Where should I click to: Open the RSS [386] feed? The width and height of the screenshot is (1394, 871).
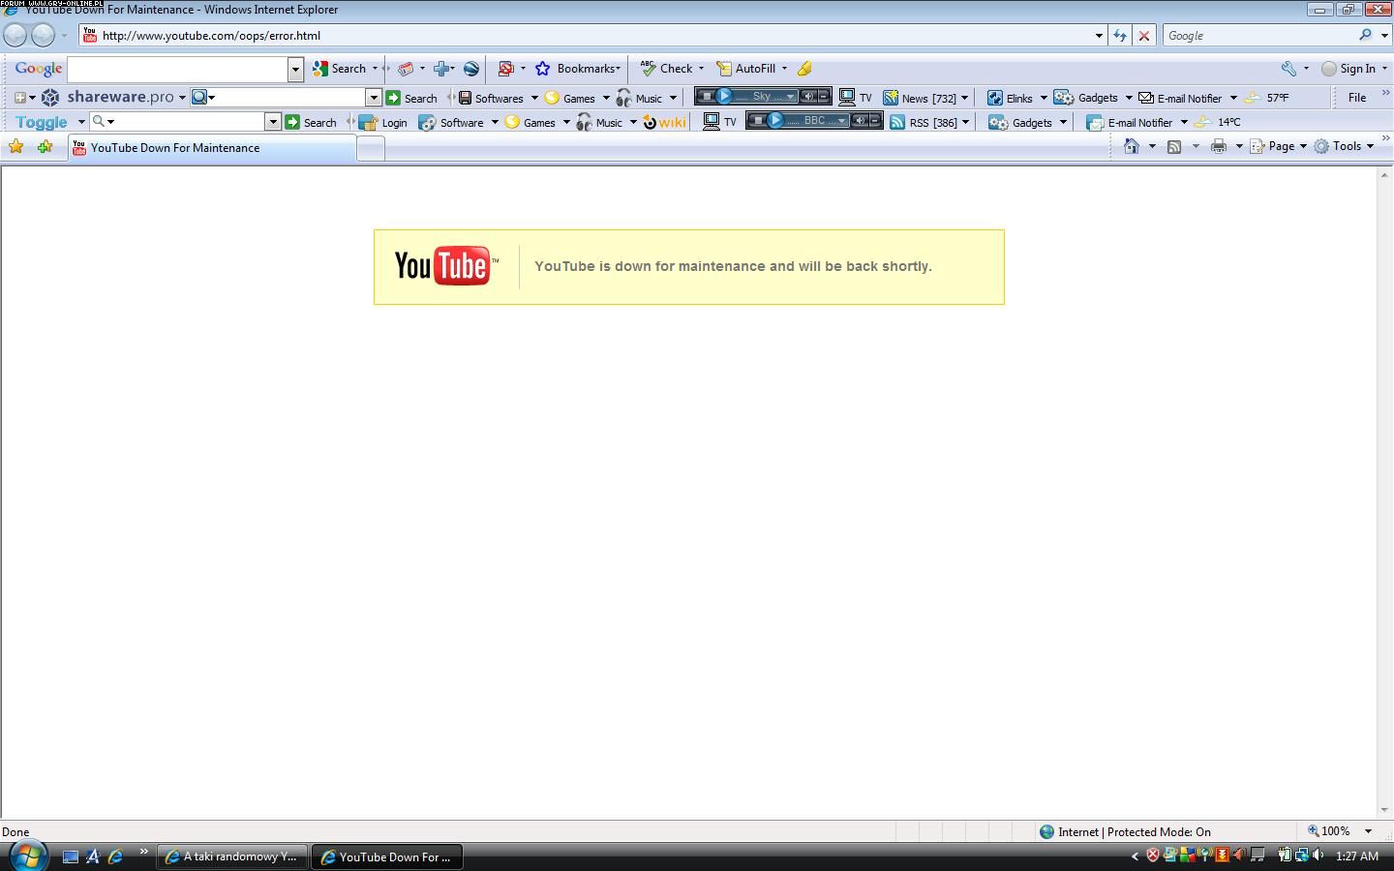(x=924, y=122)
